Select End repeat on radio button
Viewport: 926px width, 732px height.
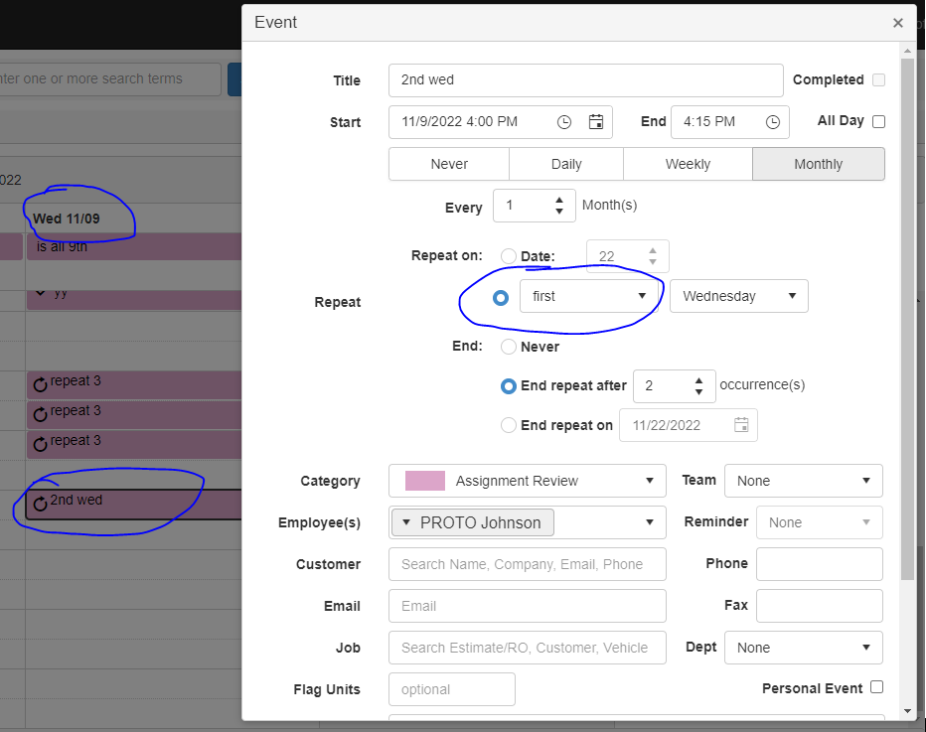coord(508,425)
